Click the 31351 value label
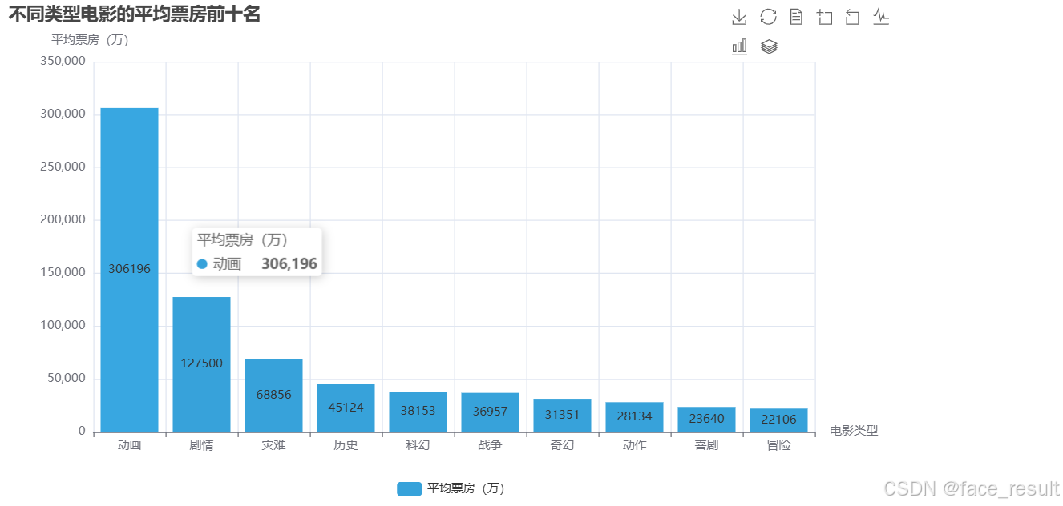The image size is (1063, 506). coord(562,415)
